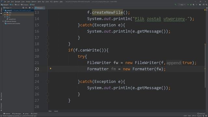The image size is (208, 117).
Task: Click the CRLF line separator widget
Action: click(189, 116)
